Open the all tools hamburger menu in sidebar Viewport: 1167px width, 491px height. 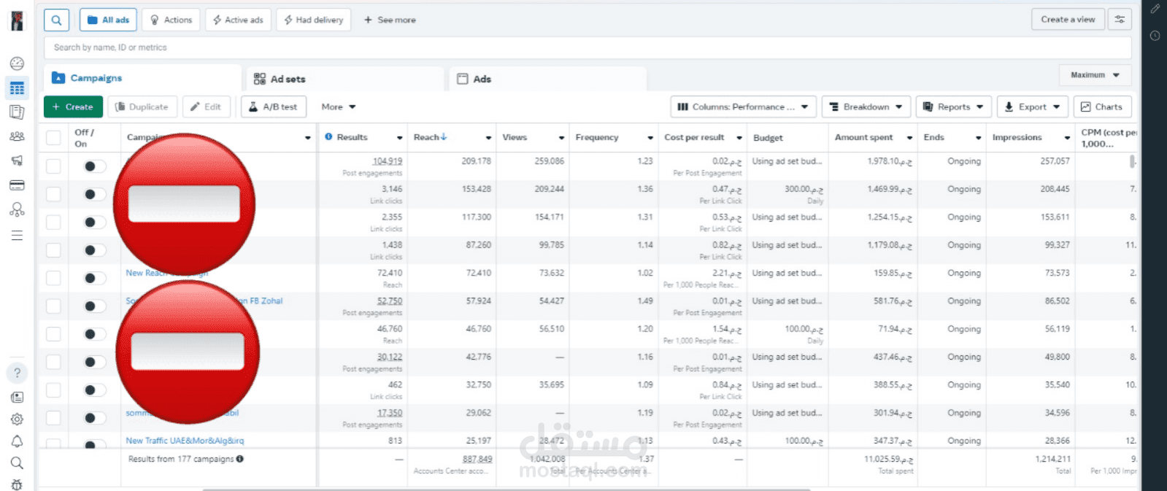(17, 236)
